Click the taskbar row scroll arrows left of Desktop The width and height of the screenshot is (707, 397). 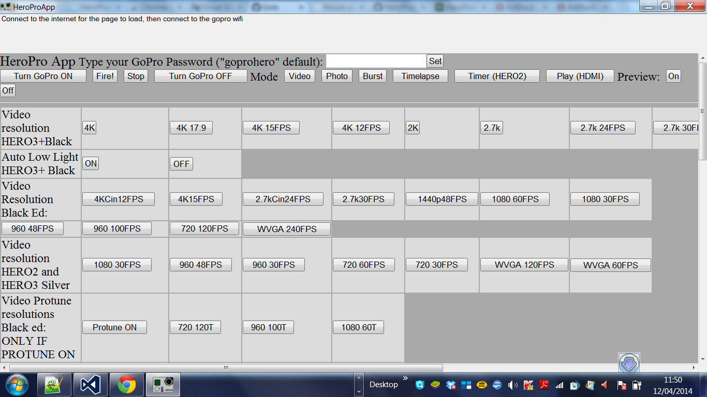[360, 385]
